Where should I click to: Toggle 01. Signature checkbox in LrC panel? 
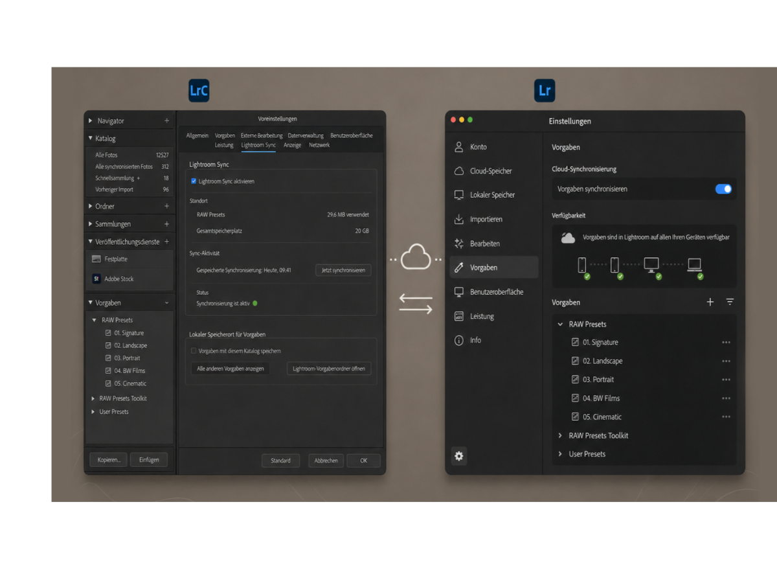tap(108, 333)
